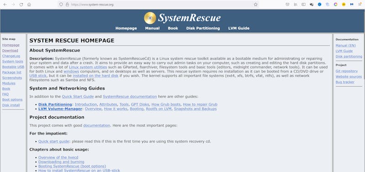This screenshot has height=172, width=365.
Task: Open Screenshots in the site map
Action: [x=12, y=78]
